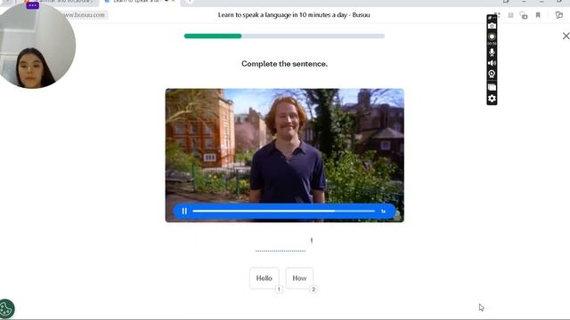Close the Busuu lesson with the X

coord(566,36)
